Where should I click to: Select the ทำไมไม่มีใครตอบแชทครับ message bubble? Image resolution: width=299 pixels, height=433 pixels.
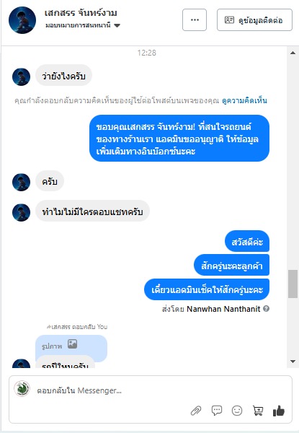point(93,212)
